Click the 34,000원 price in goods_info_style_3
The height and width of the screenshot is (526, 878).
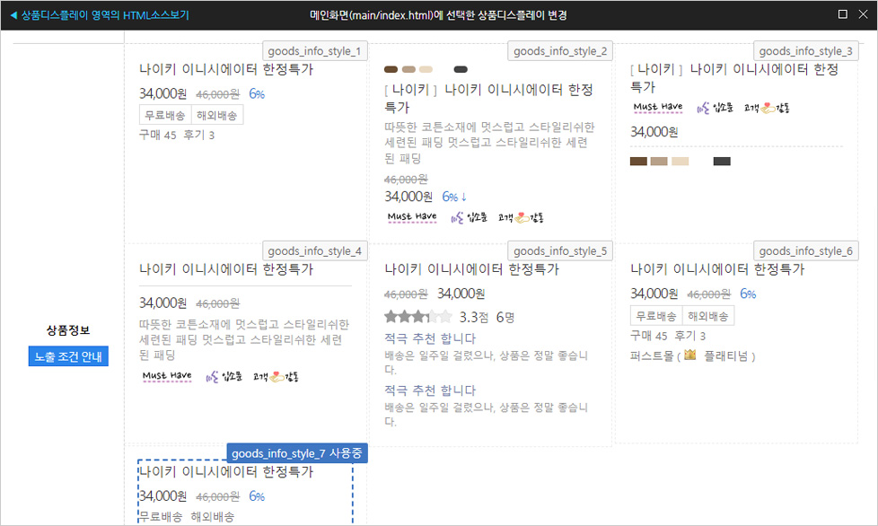pos(654,132)
